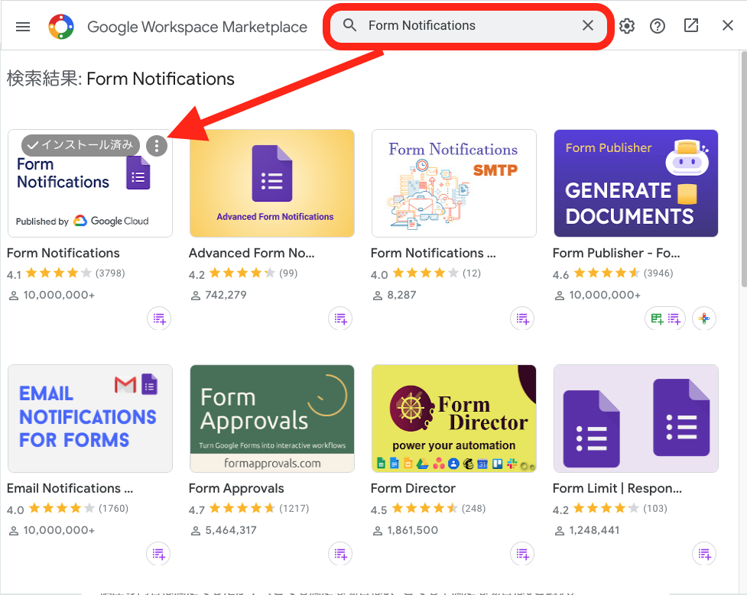Click Forms add-on icon under Advanced Form Notifications
747x595 pixels.
(x=341, y=319)
